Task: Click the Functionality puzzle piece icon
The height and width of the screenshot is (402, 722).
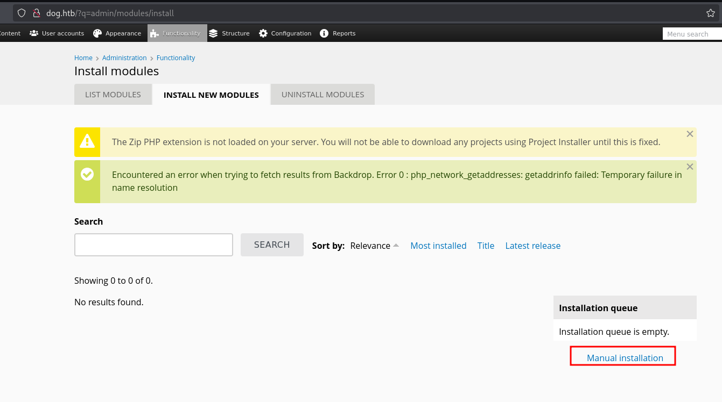Action: click(155, 33)
